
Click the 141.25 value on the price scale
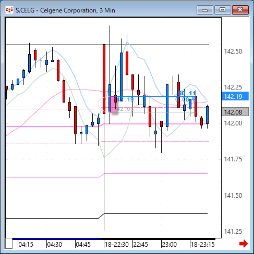(x=233, y=232)
